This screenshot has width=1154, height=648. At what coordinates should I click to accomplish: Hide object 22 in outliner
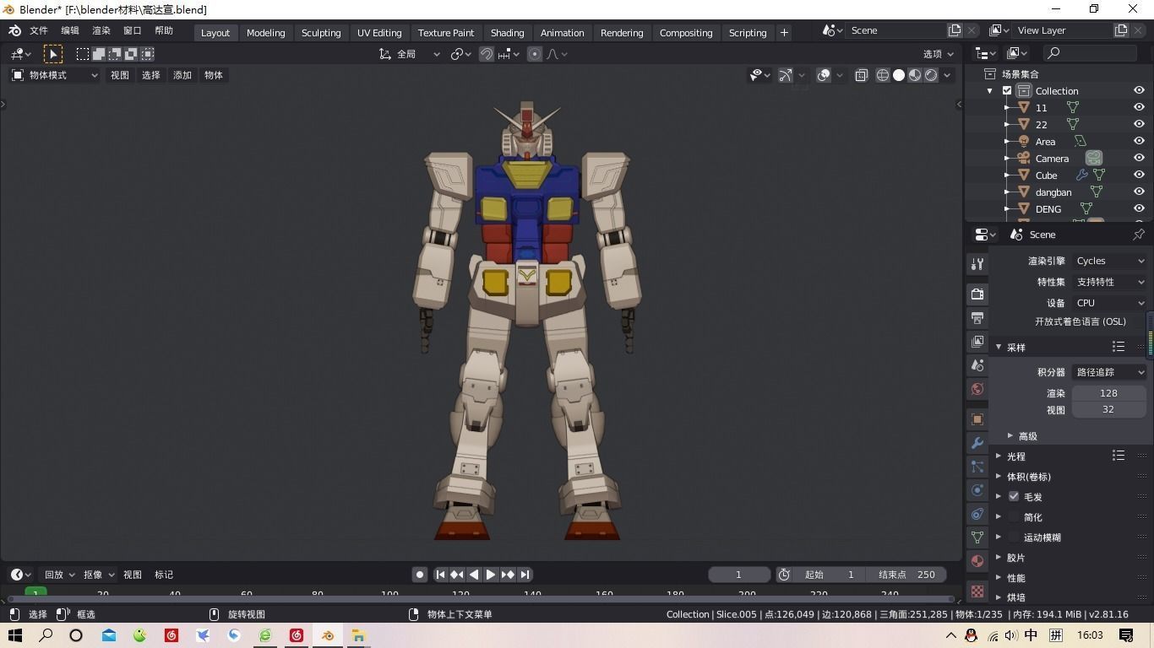pos(1139,124)
